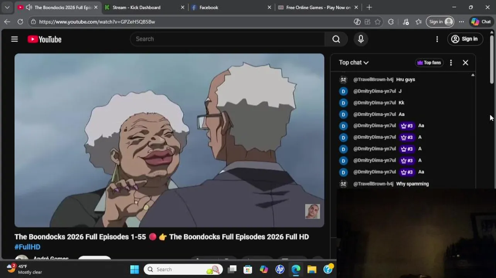
Task: Reload the page with refresh icon
Action: [20, 22]
